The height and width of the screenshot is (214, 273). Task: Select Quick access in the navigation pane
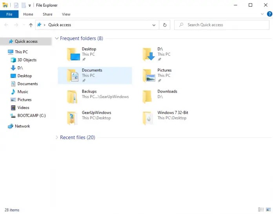point(26,42)
